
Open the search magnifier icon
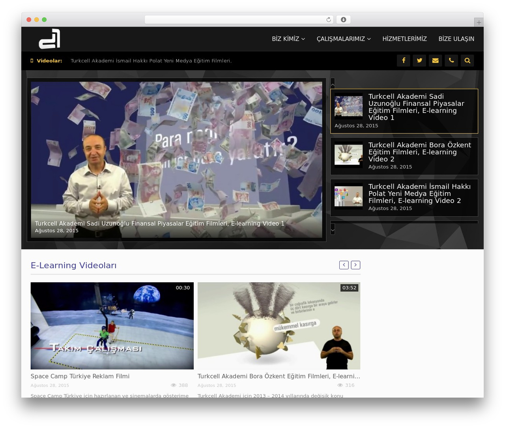pyautogui.click(x=468, y=60)
